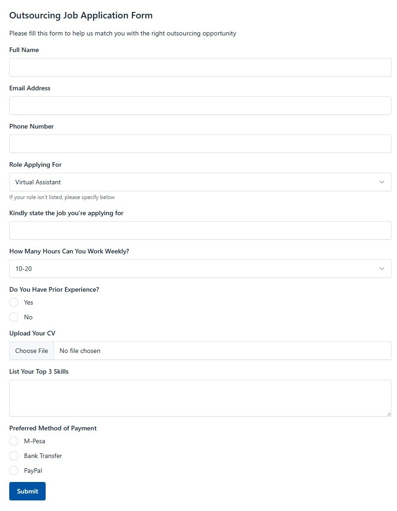Select Yes for prior experience
The image size is (397, 511).
pos(14,302)
